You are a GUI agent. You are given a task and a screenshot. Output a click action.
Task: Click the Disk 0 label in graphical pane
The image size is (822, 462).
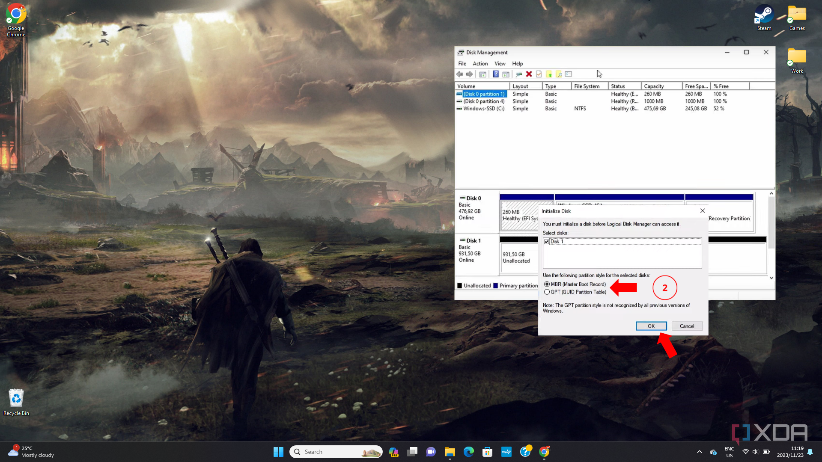point(474,198)
